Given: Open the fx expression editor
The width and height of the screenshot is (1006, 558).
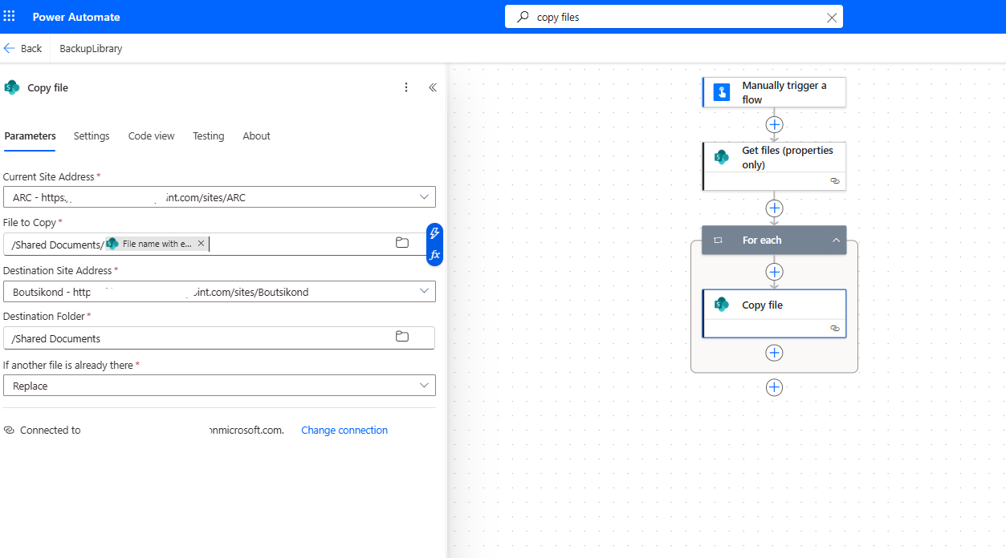Looking at the screenshot, I should (434, 255).
